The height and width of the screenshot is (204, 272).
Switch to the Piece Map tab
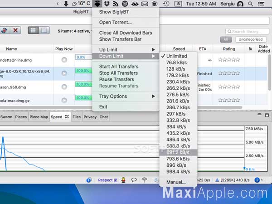(39, 117)
